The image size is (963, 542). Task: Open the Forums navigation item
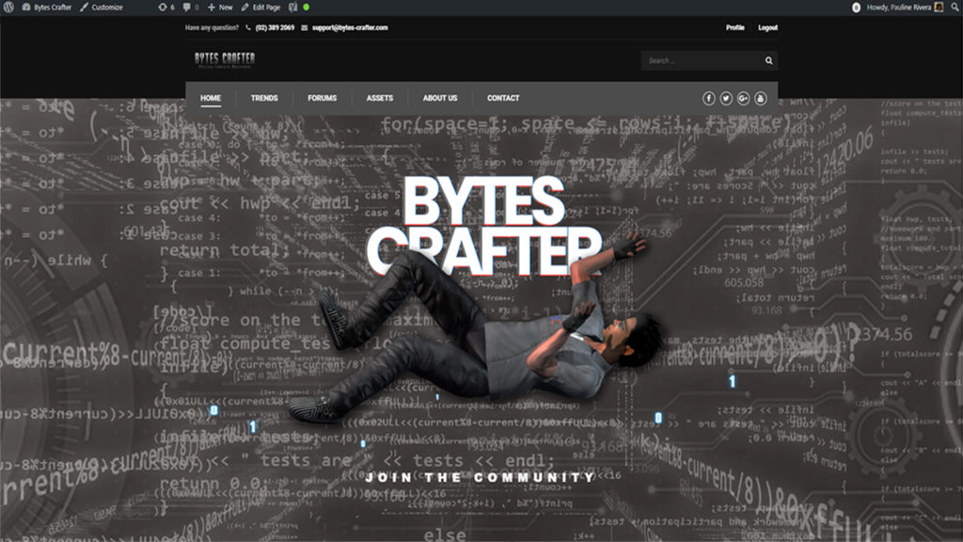tap(322, 98)
